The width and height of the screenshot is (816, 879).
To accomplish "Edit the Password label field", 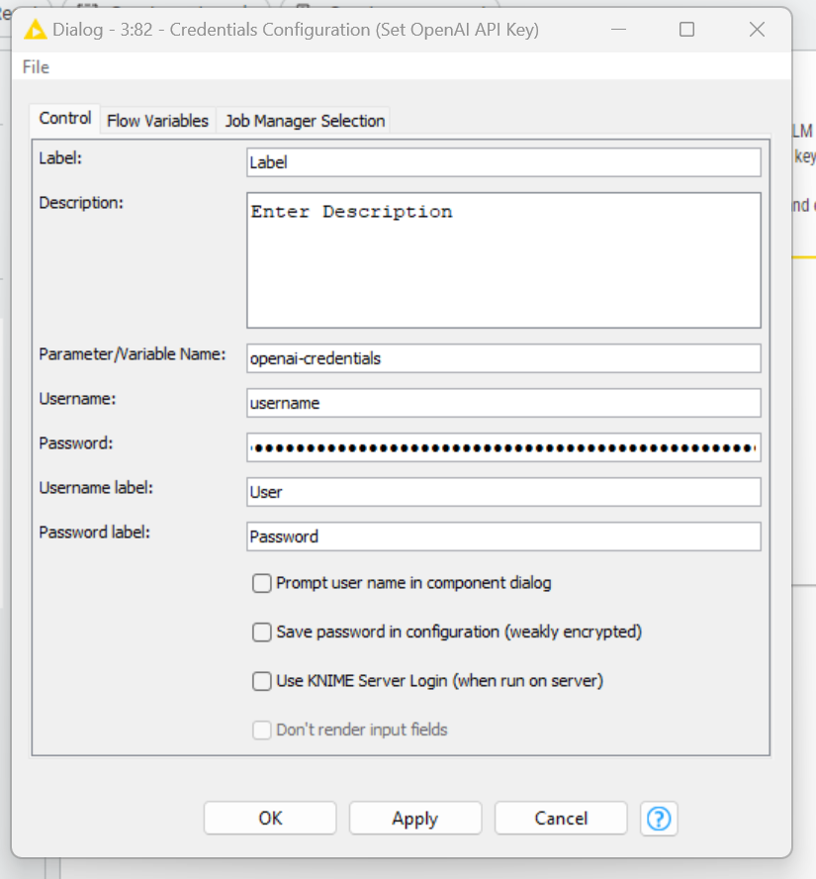I will 503,537.
